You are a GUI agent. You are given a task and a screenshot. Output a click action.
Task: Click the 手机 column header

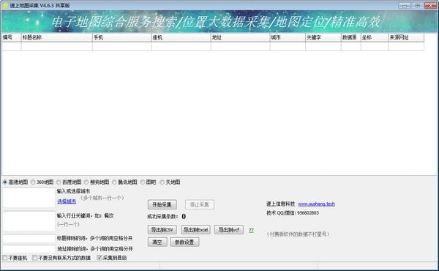[x=121, y=37]
